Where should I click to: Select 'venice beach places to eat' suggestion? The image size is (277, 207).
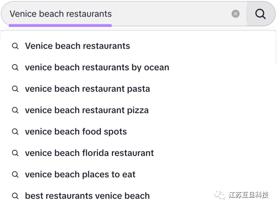point(80,174)
